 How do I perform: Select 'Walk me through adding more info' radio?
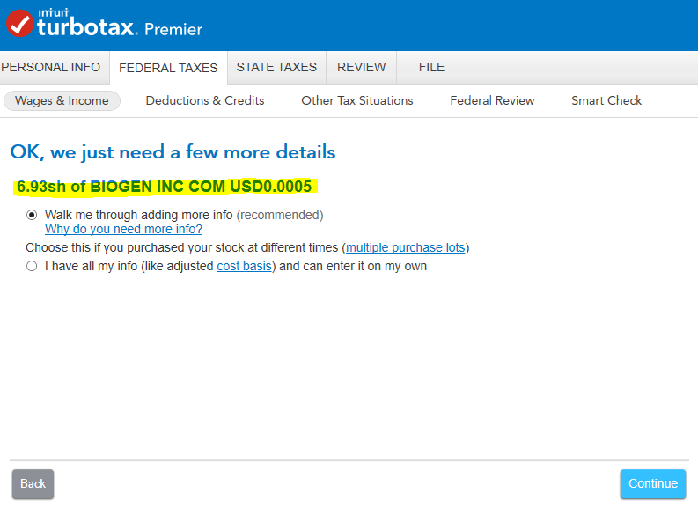click(32, 215)
